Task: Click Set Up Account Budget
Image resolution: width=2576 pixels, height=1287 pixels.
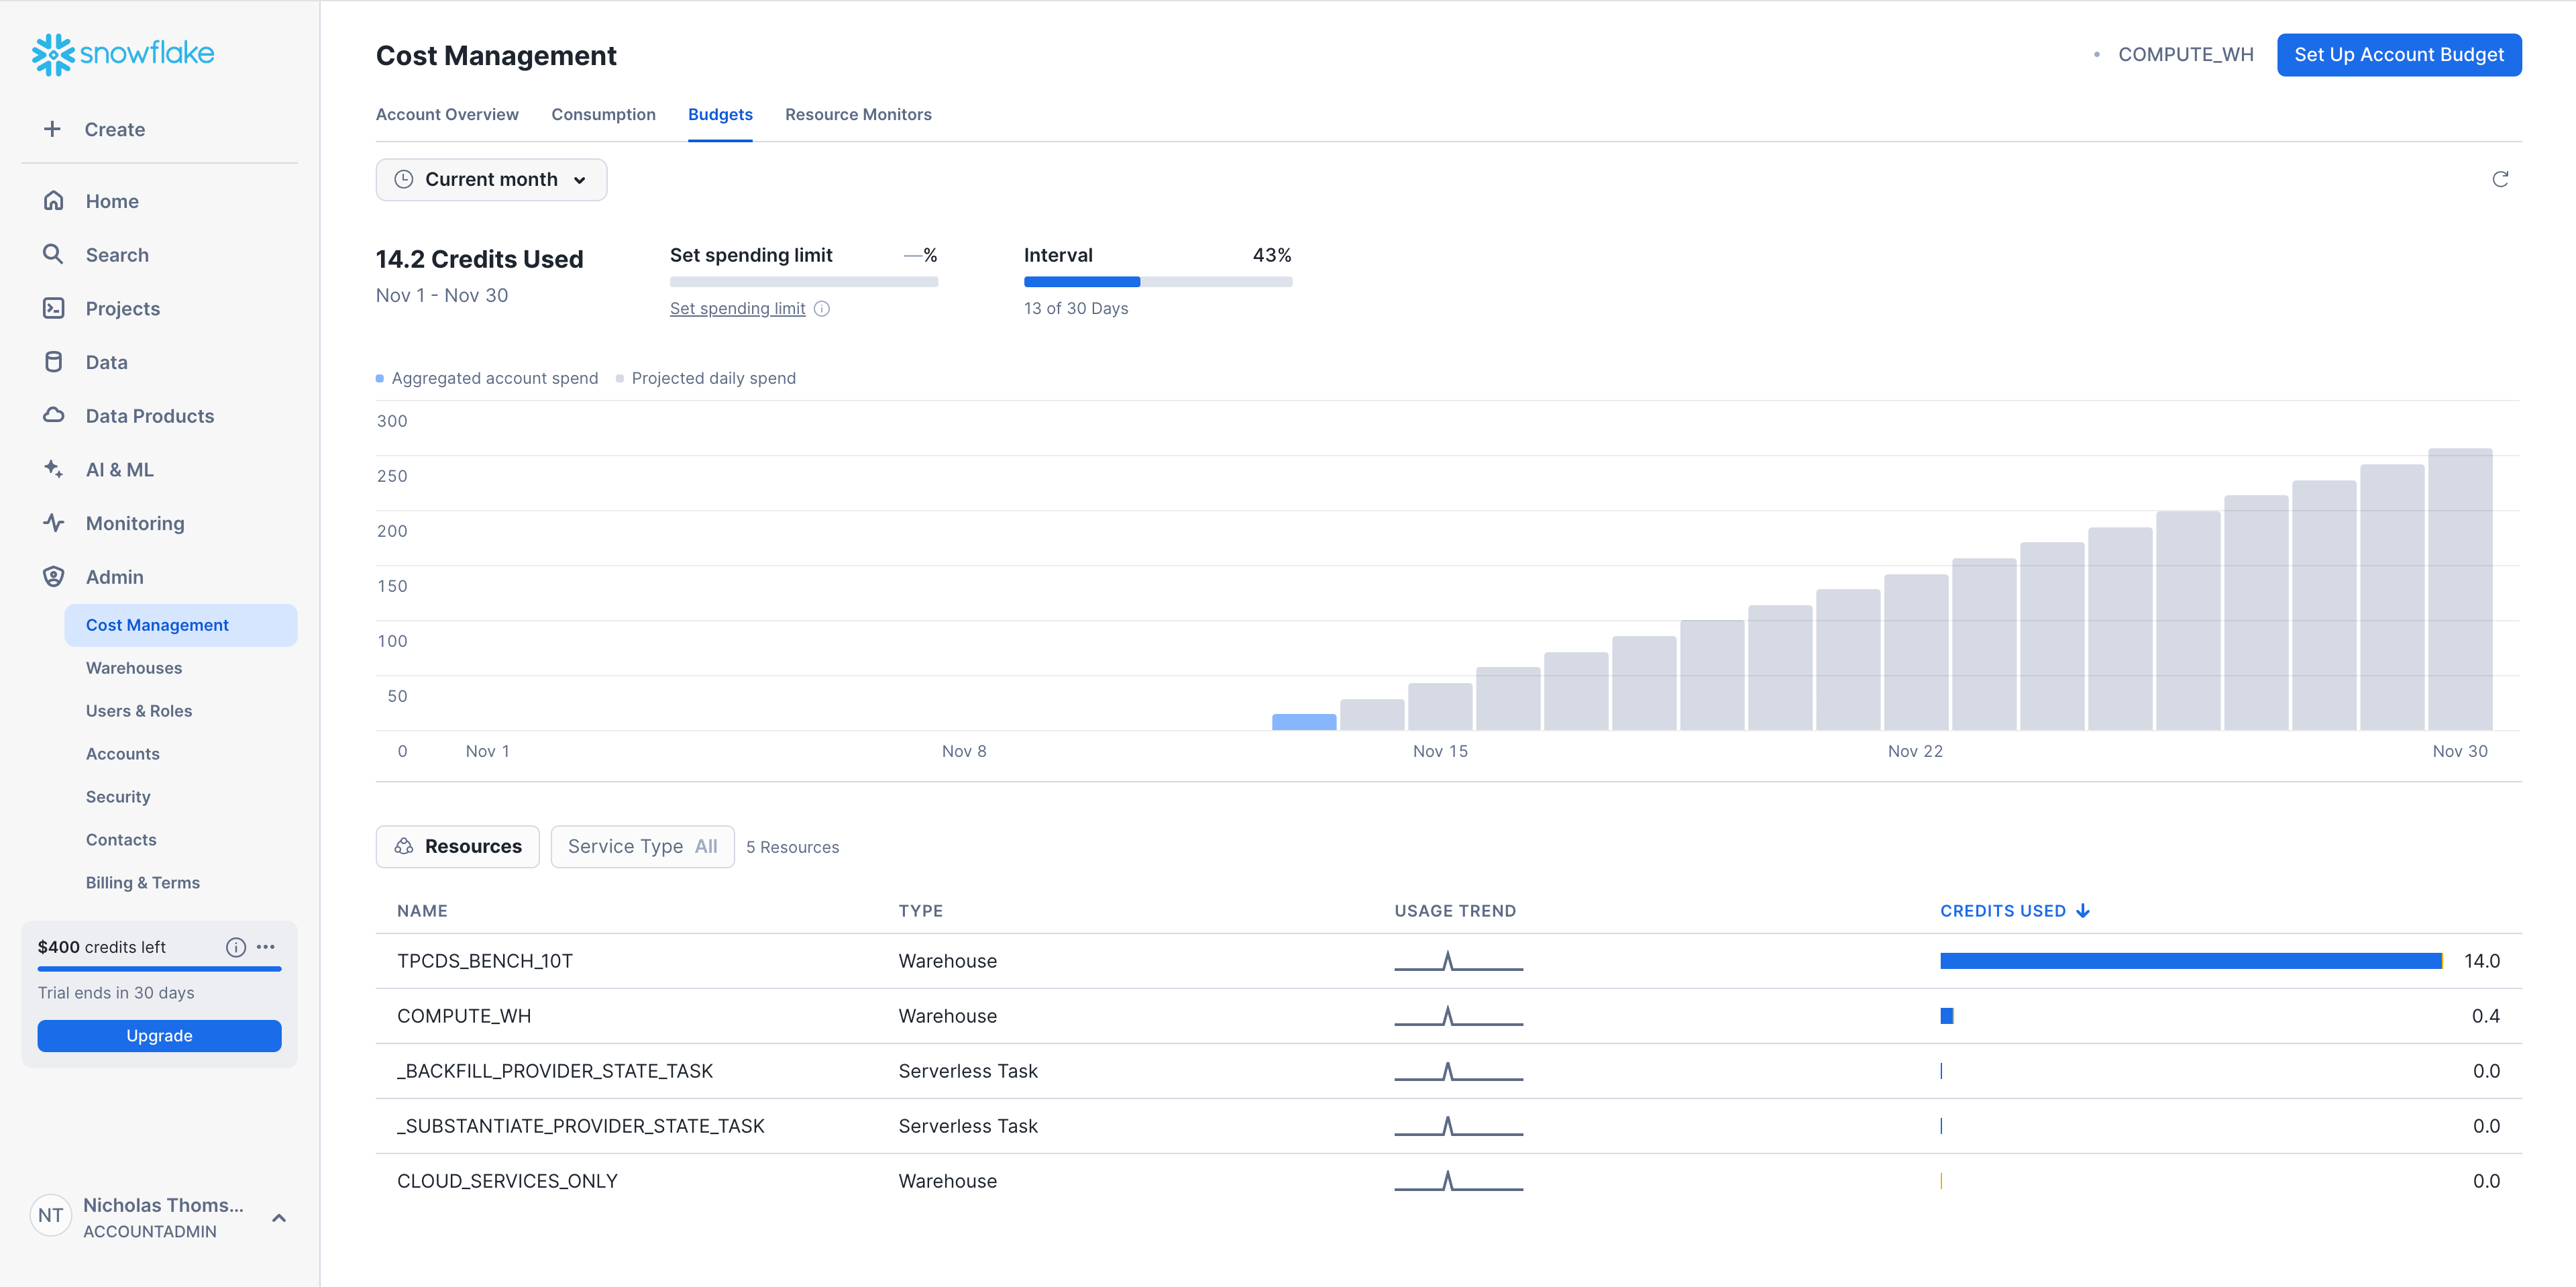Action: click(x=2399, y=54)
